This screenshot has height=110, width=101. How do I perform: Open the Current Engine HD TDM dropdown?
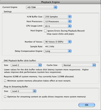pos(41,7)
